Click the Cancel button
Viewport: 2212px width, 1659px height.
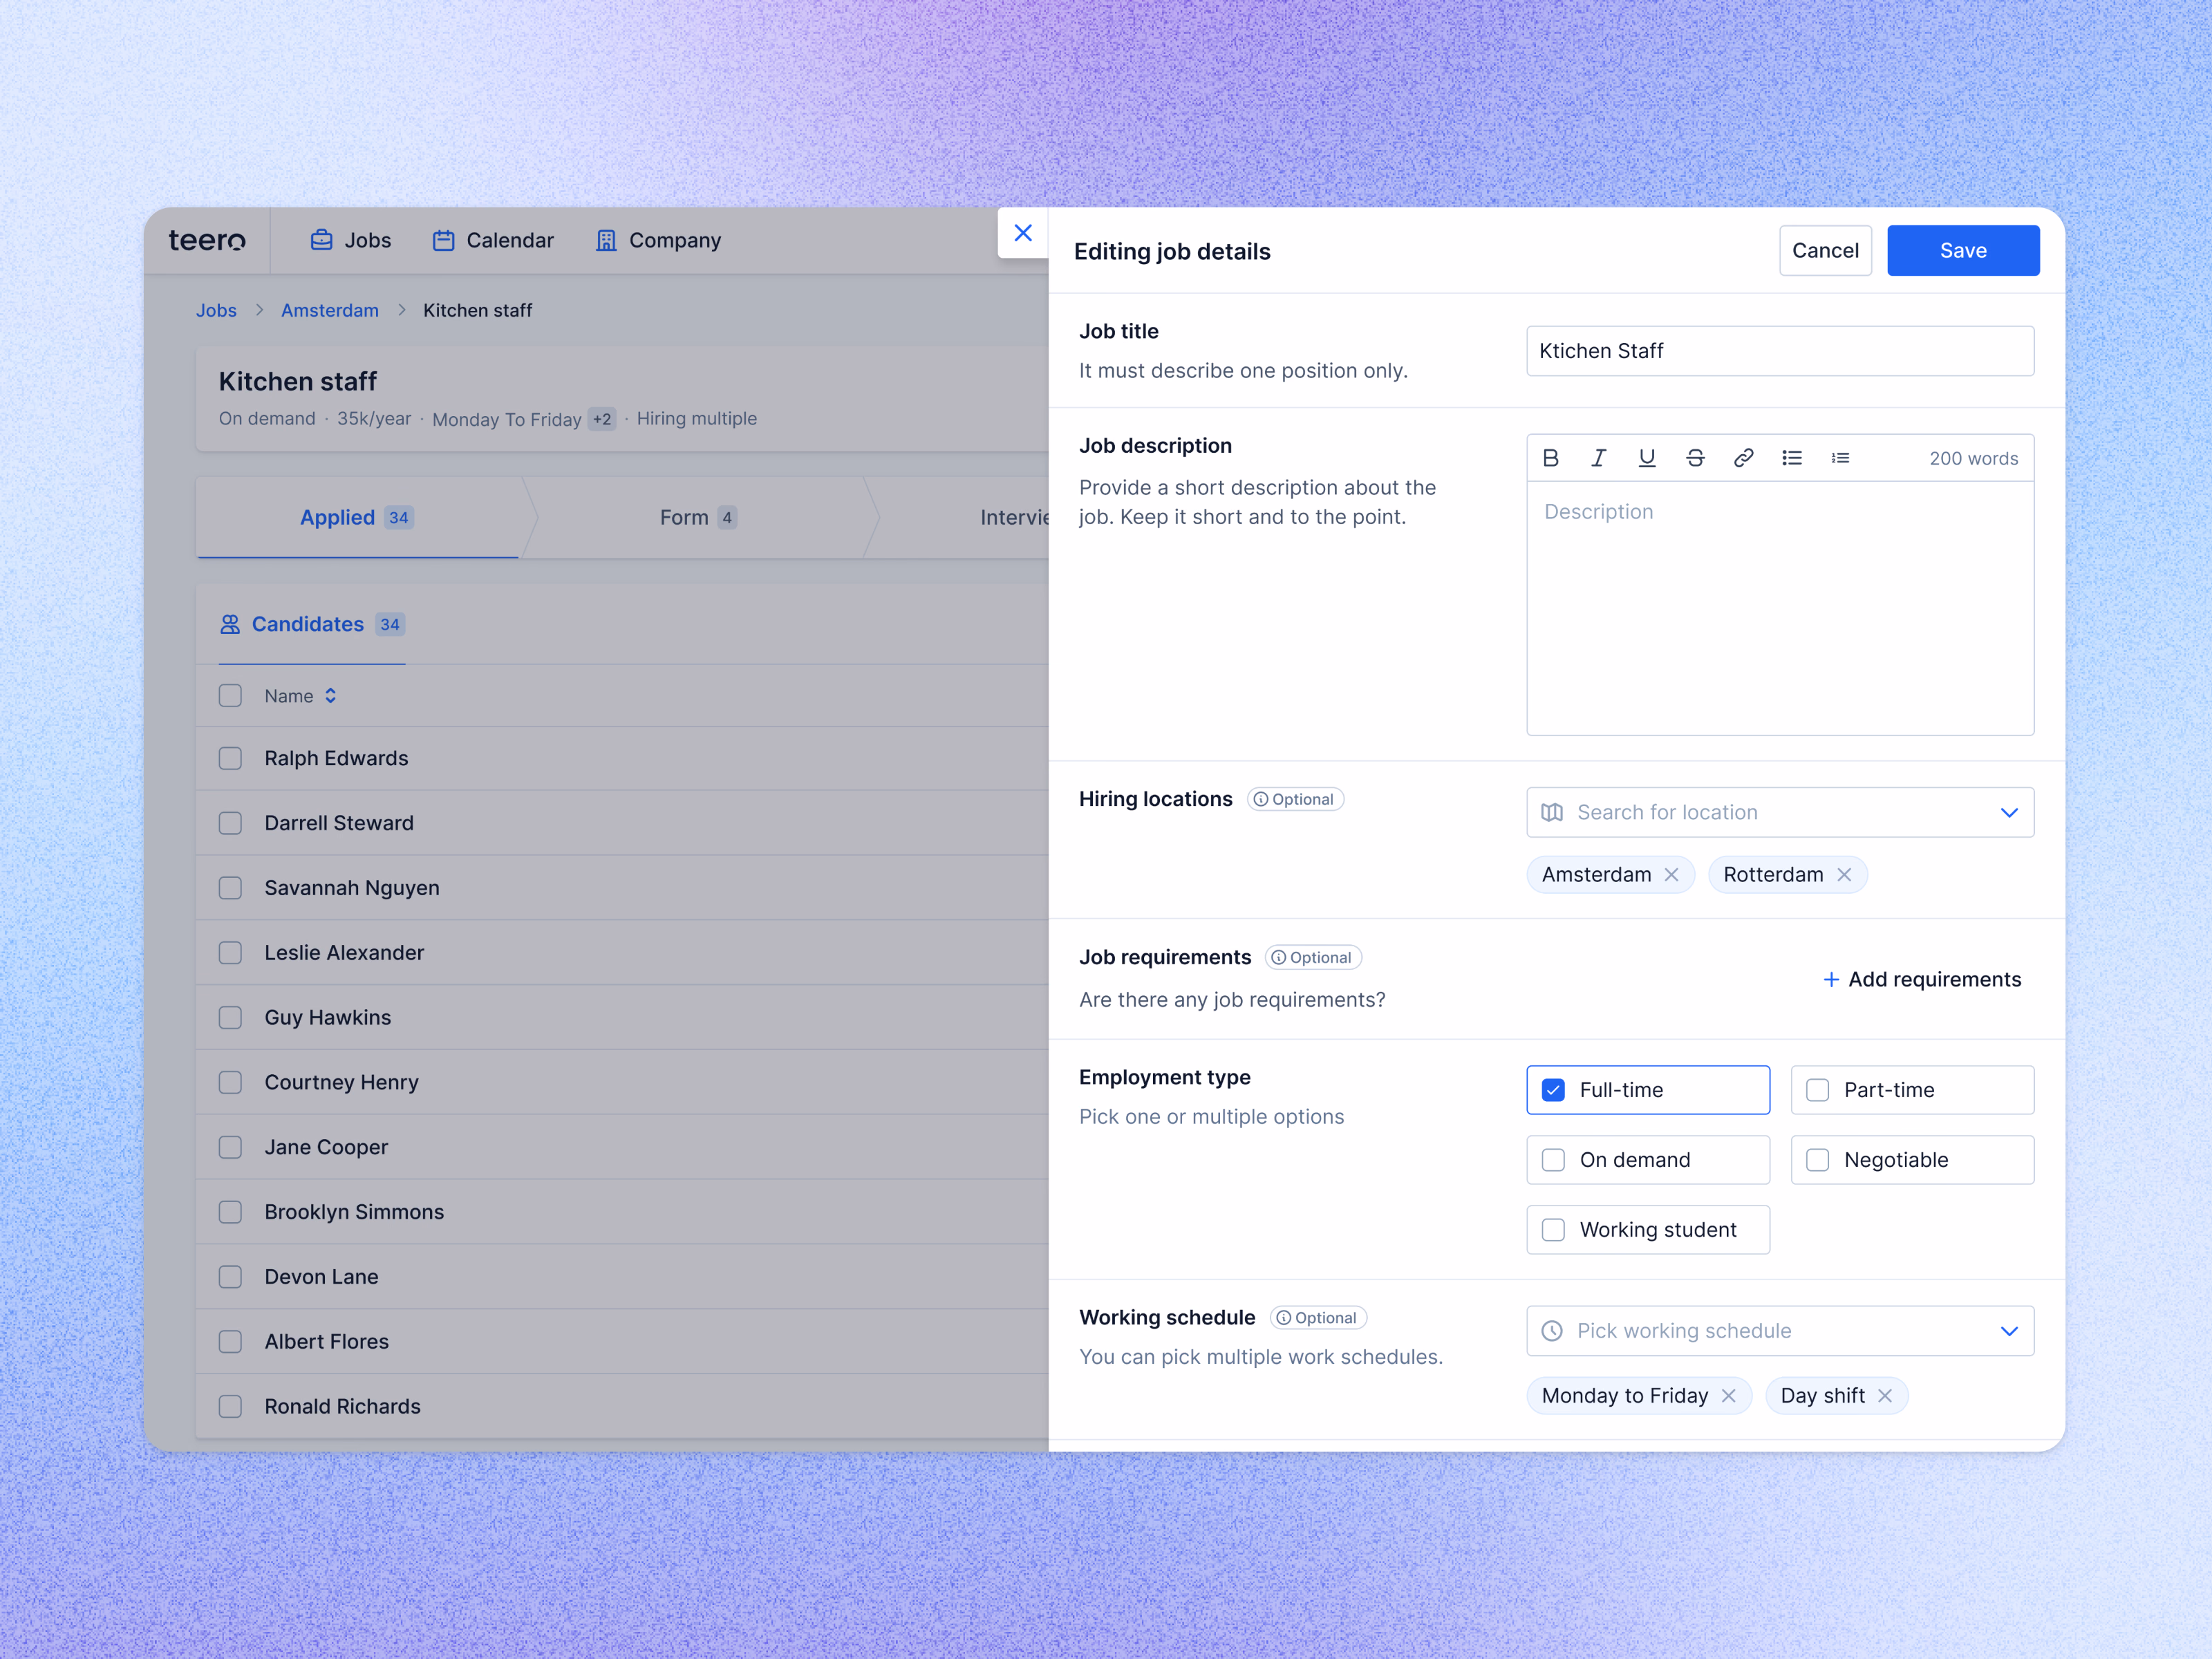click(x=1825, y=250)
